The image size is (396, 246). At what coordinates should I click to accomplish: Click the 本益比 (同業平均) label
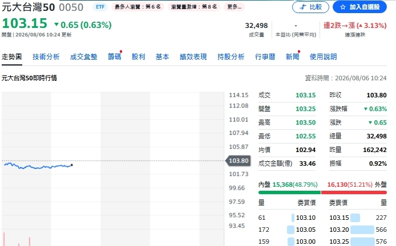[296, 35]
